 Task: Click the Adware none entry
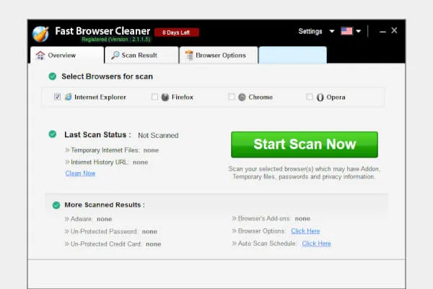(88, 219)
